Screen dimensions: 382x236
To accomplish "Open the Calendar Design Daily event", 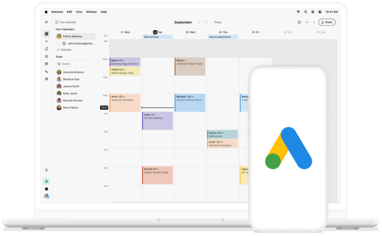I will pyautogui.click(x=190, y=66).
